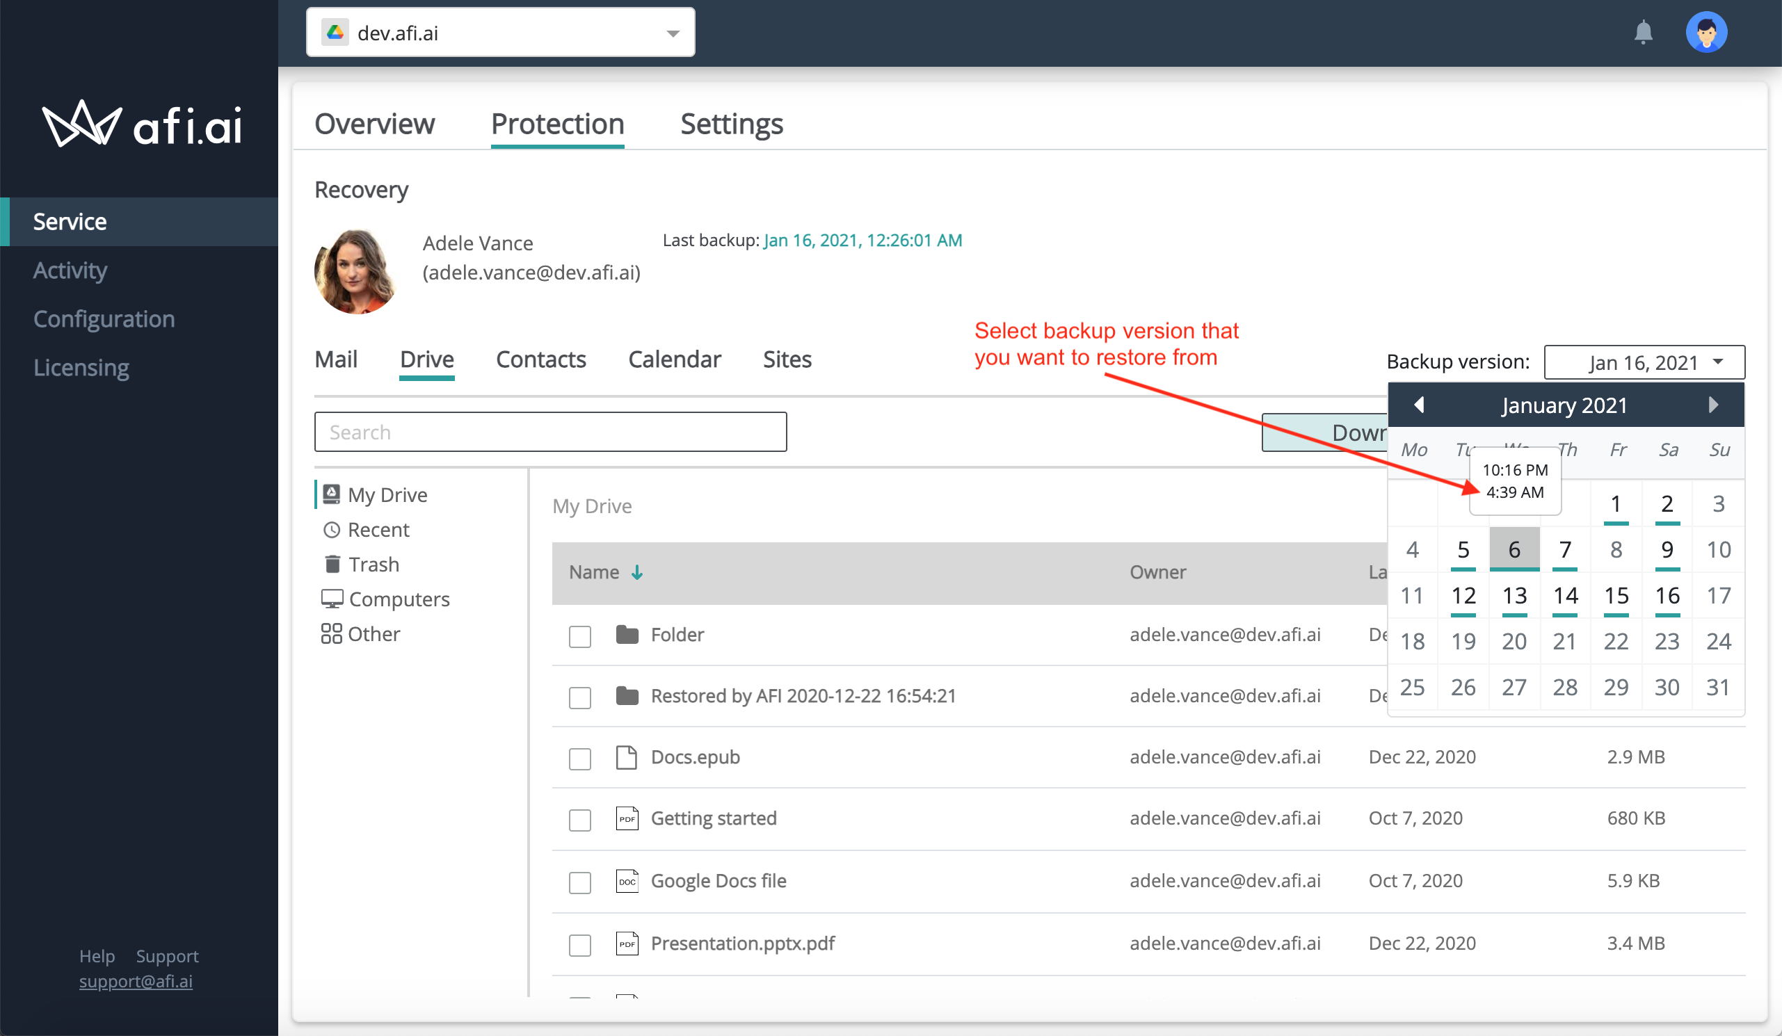Click the Support link
This screenshot has width=1782, height=1036.
pos(167,955)
